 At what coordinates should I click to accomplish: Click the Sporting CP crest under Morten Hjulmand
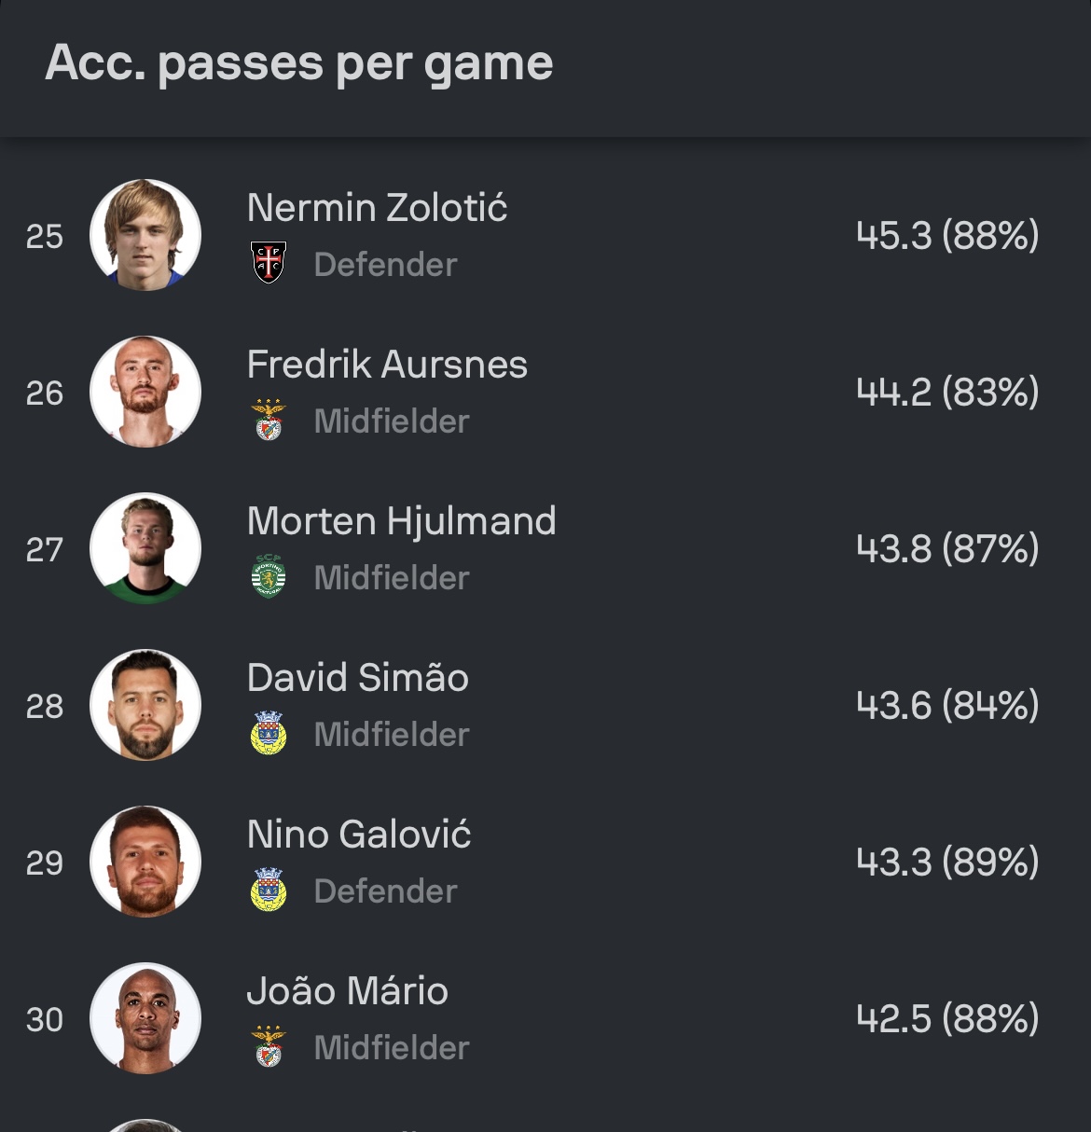coord(269,576)
